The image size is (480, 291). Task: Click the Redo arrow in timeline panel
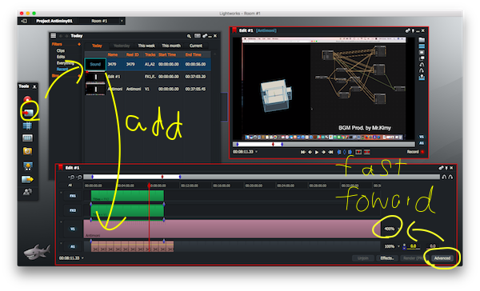coord(450,177)
